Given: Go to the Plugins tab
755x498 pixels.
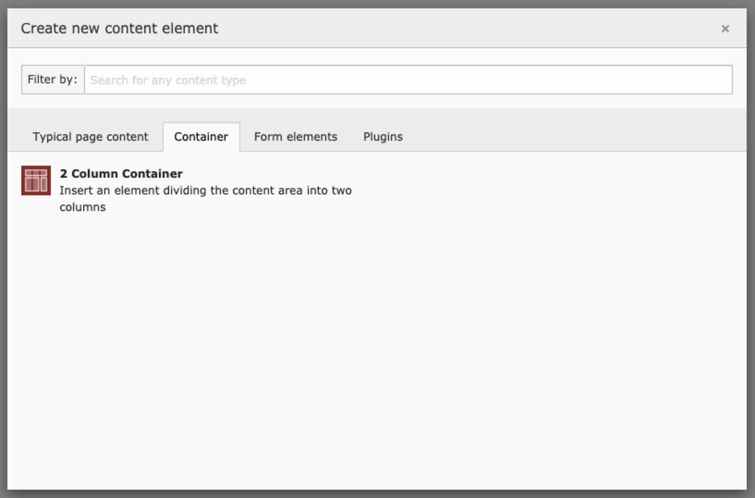Looking at the screenshot, I should [383, 136].
